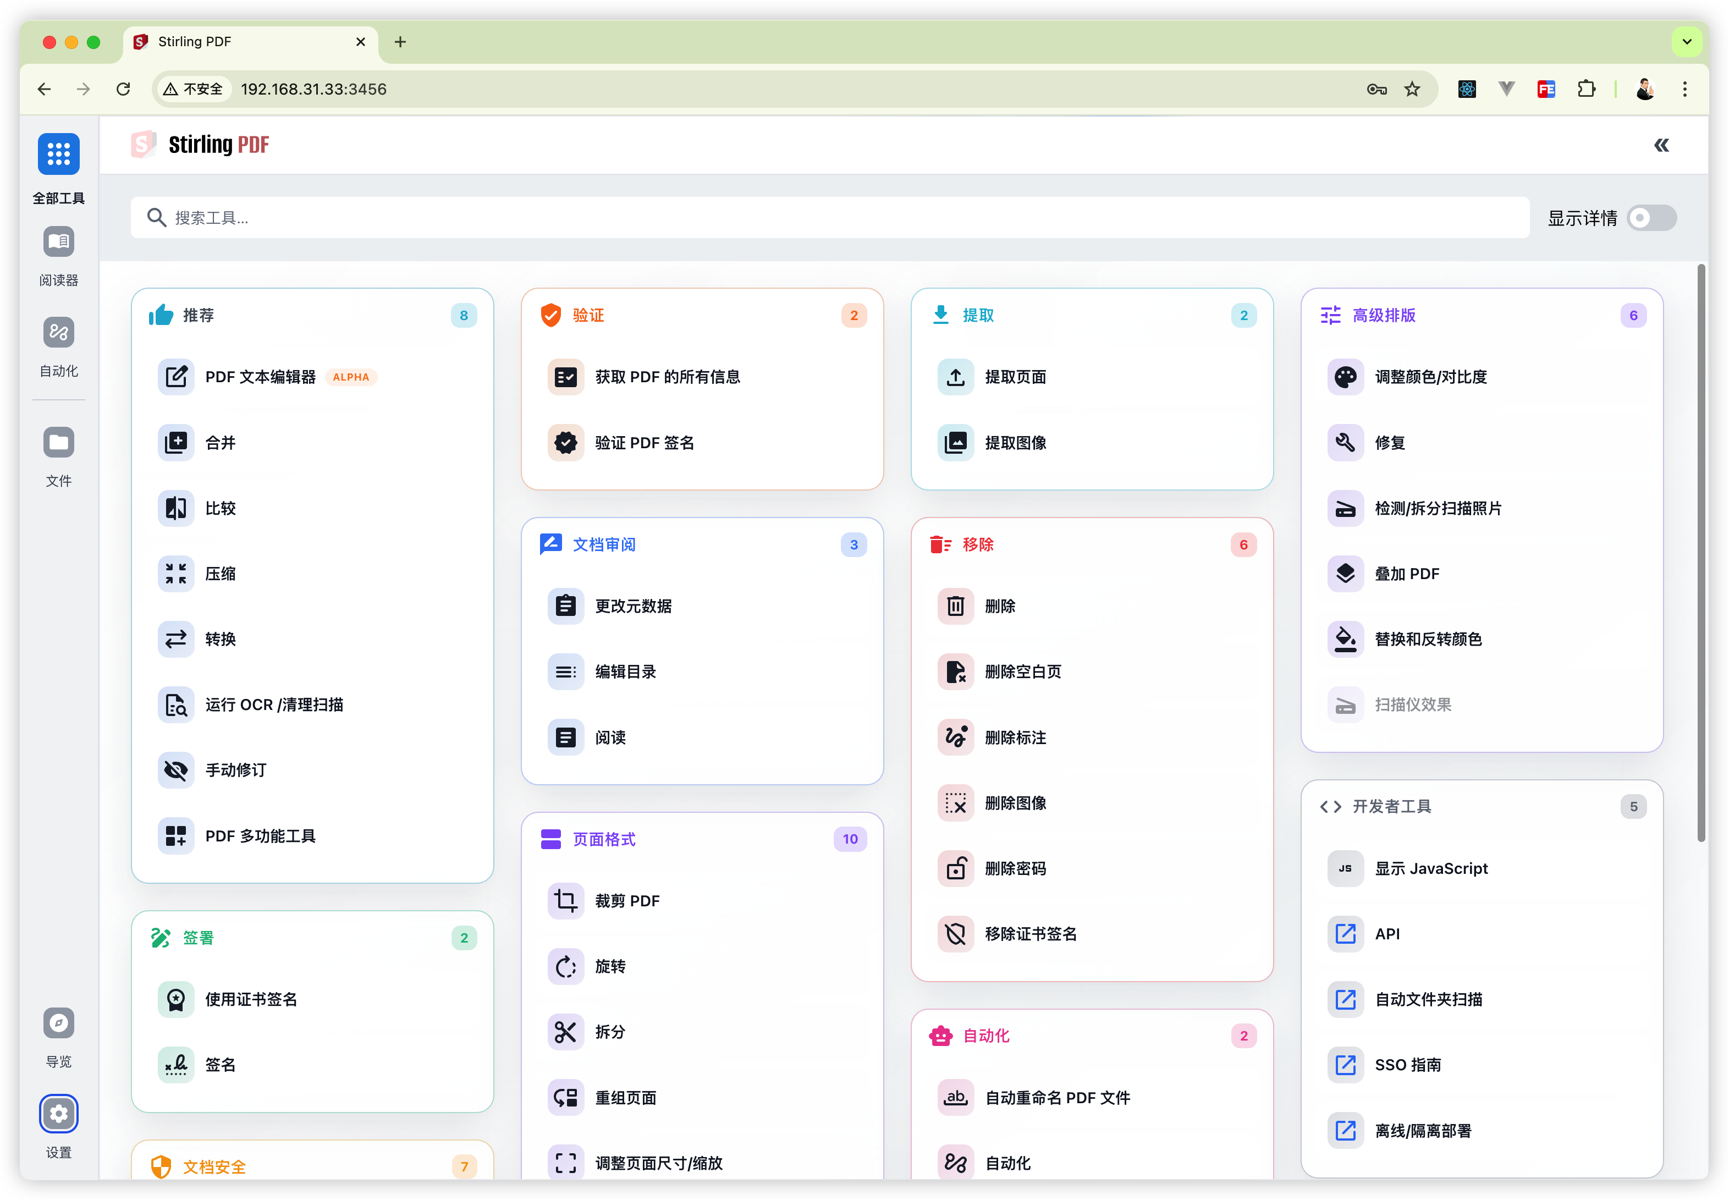This screenshot has height=1200, width=1729.
Task: Click the Adjust Colors palette icon
Action: click(x=1345, y=377)
